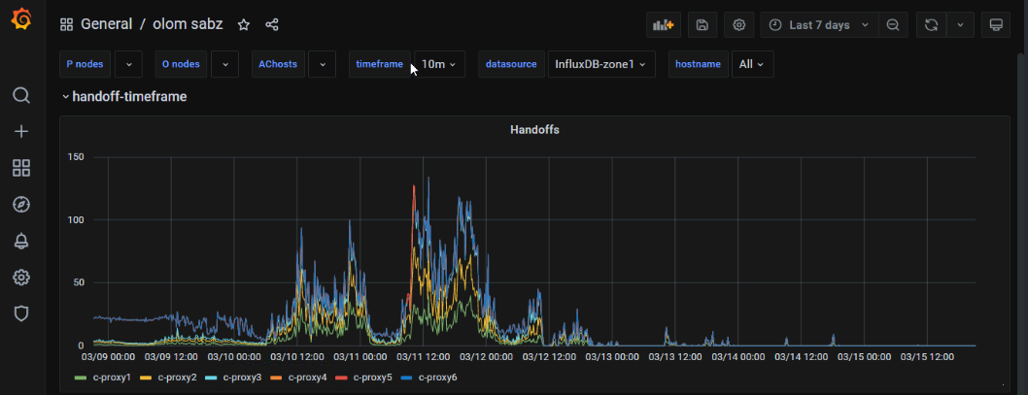Open the Alerting bell icon
1028x395 pixels.
tap(21, 241)
